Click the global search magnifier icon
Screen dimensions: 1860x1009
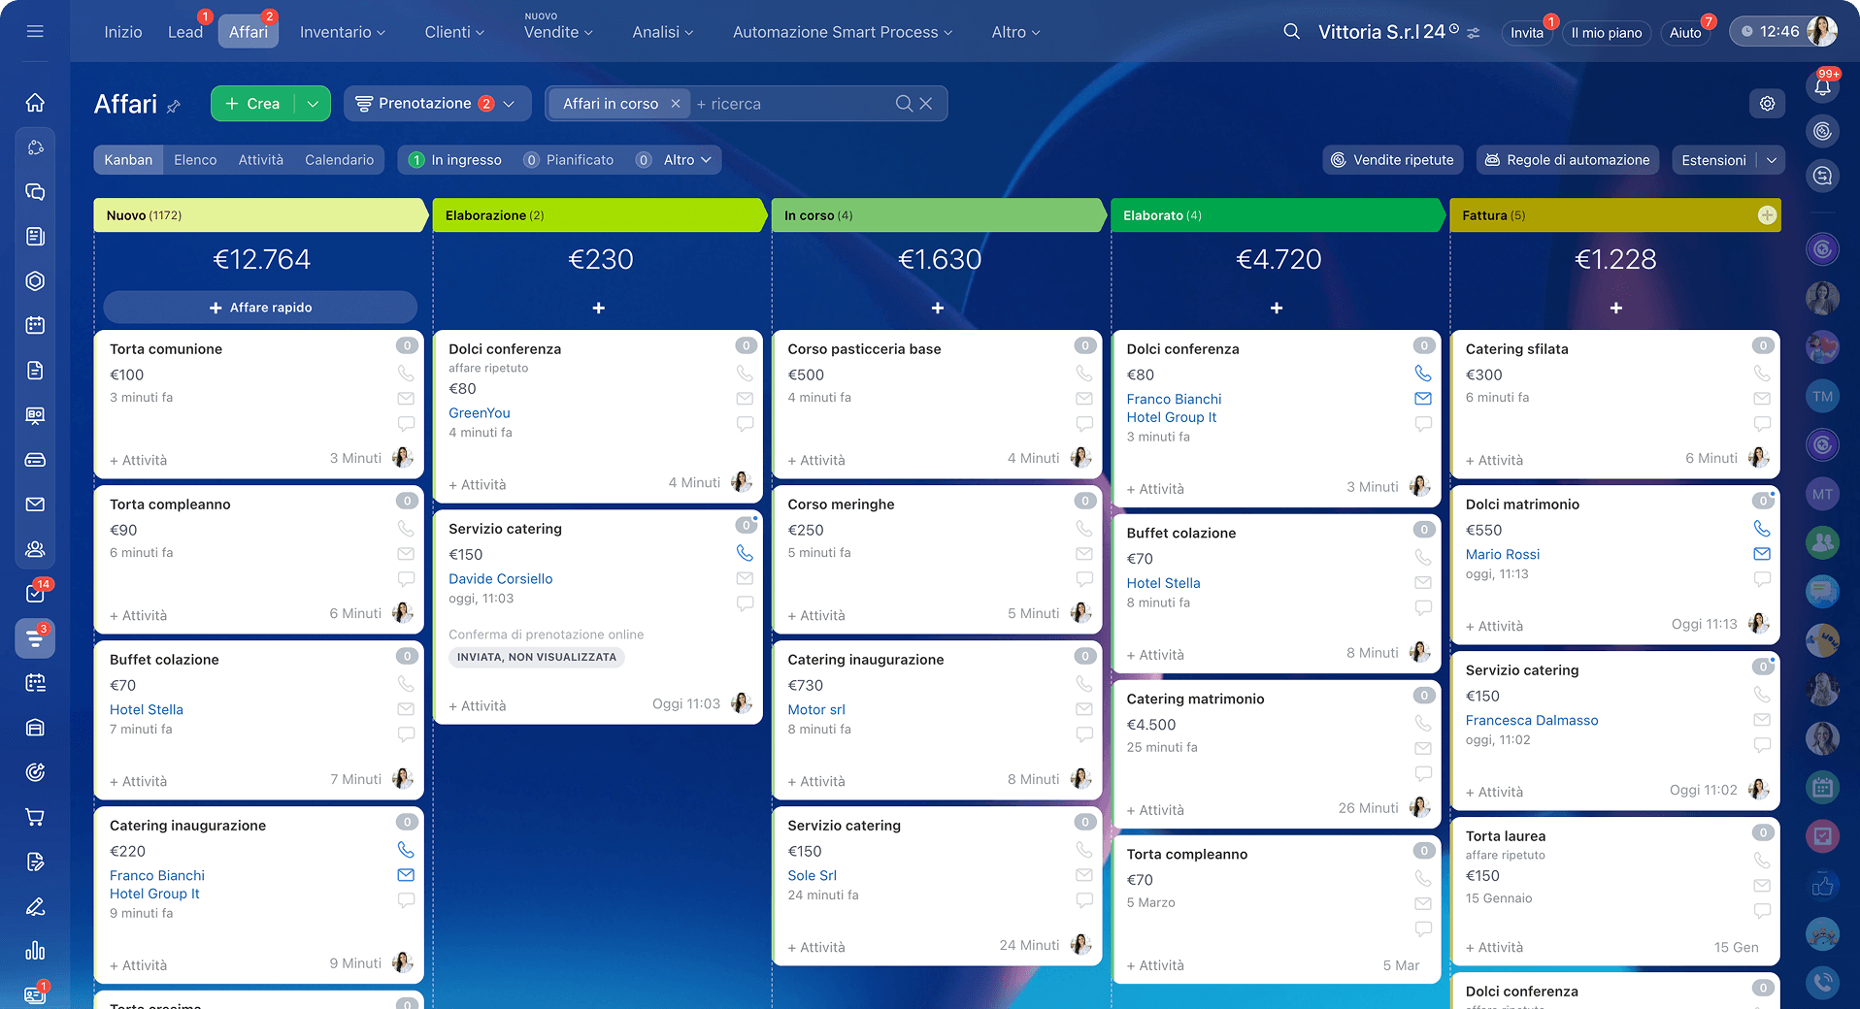click(1291, 31)
